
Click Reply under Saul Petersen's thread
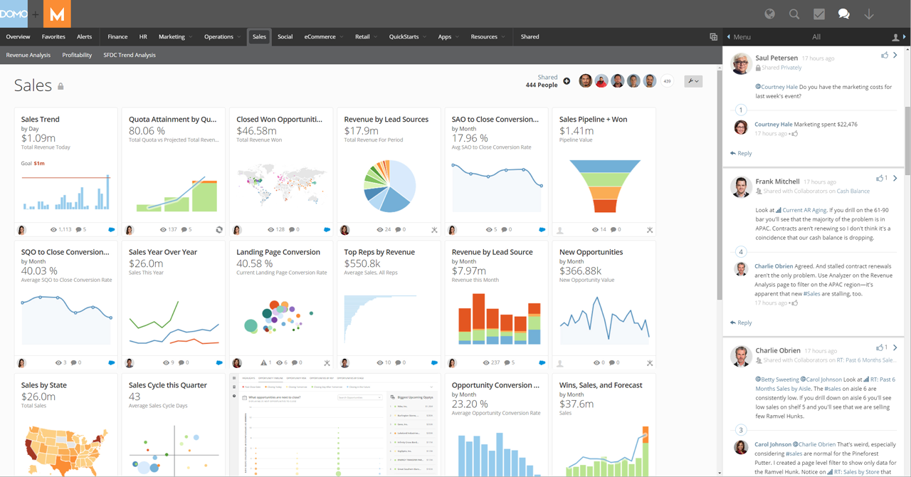point(741,153)
